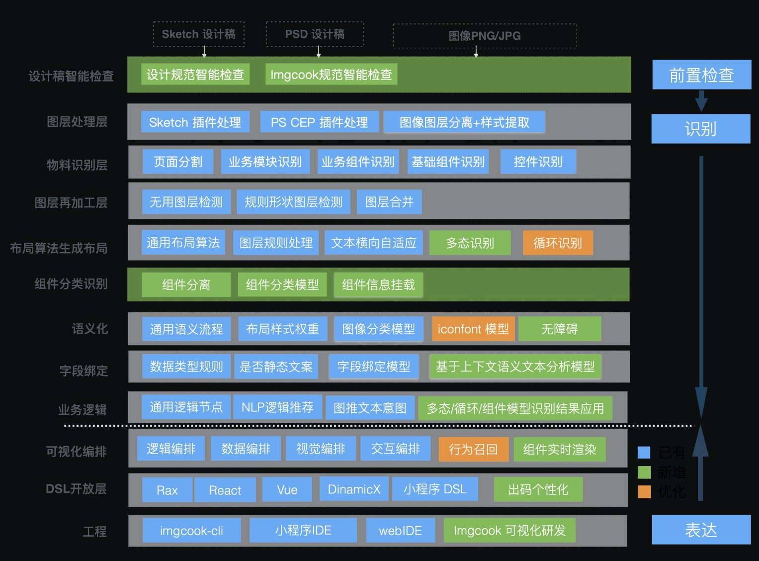Screen dimensions: 759x561
Task: Click the orange 优化 legend color swatch
Action: click(x=644, y=491)
